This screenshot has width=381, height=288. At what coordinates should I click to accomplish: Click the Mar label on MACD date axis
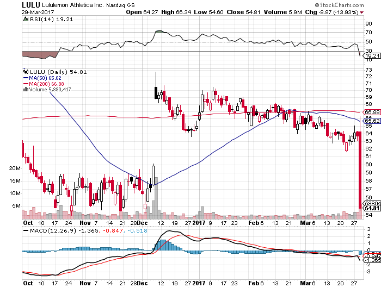pos(305,283)
